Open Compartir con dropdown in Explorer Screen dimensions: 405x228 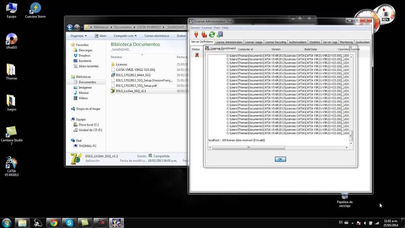tap(125, 36)
